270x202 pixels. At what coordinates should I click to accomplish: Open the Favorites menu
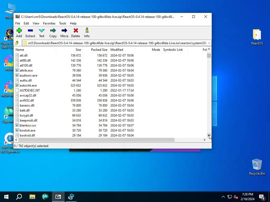point(49,23)
